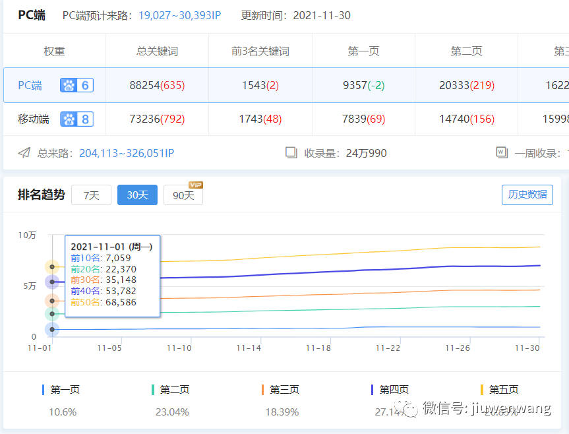Toggle 第二页 series in chart legend
Viewport: 569px width, 434px height.
click(x=174, y=390)
